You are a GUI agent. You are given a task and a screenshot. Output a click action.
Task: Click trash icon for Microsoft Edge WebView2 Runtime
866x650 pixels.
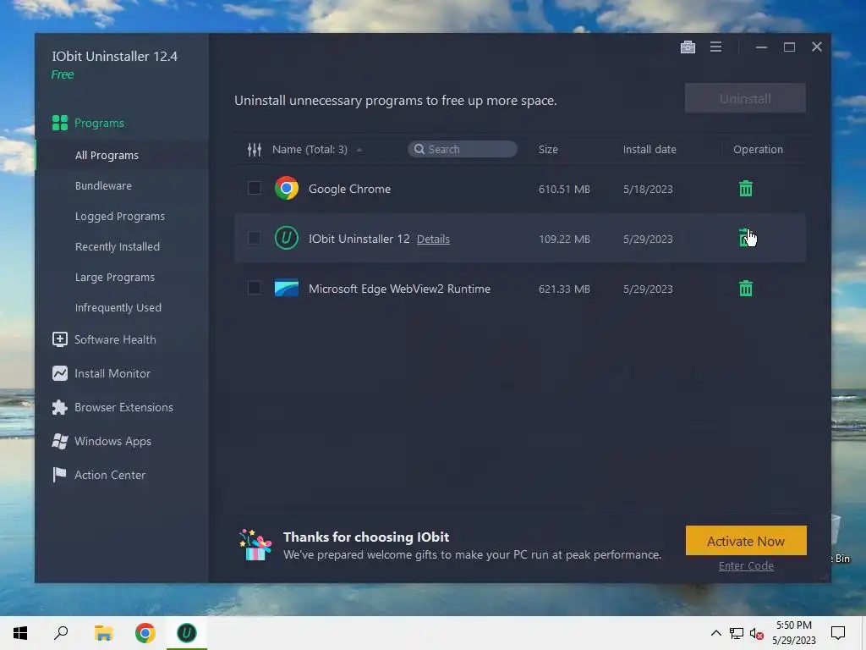click(x=746, y=289)
